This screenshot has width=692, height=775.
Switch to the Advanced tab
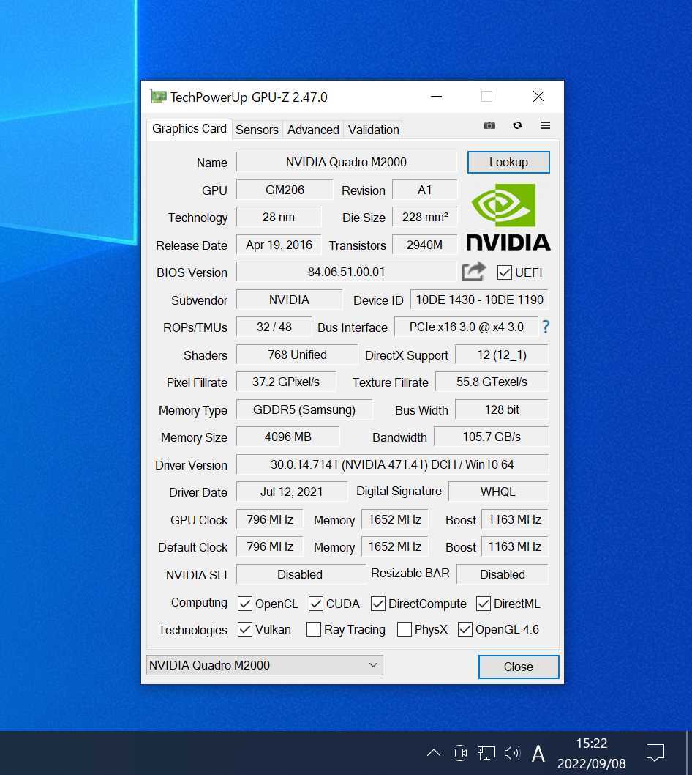(313, 130)
